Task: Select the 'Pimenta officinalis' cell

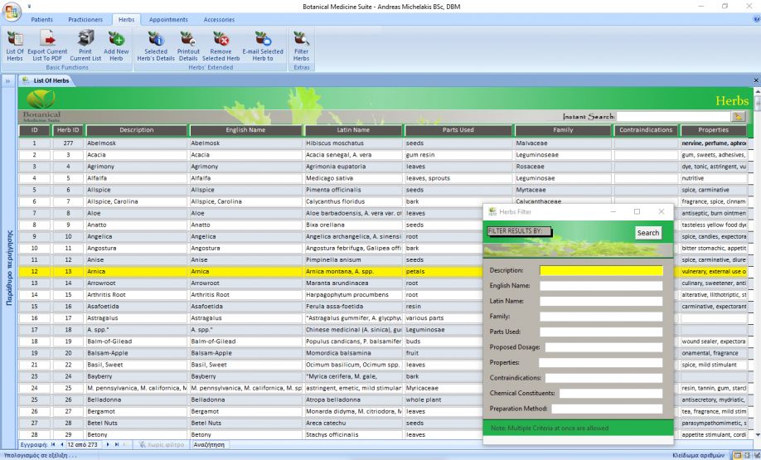Action: tap(353, 190)
